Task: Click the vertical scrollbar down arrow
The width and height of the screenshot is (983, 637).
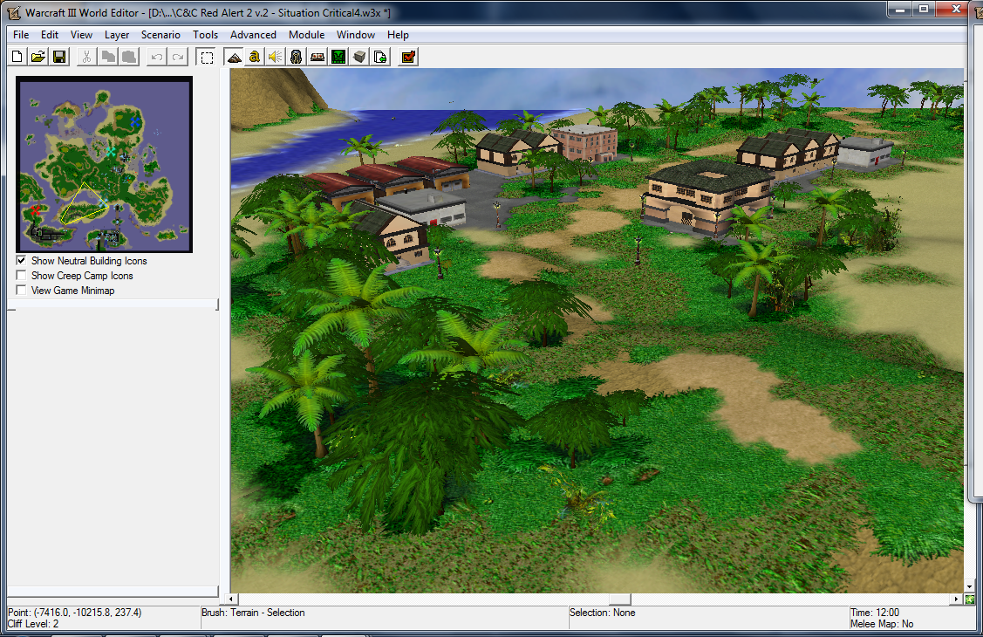Action: tap(970, 587)
